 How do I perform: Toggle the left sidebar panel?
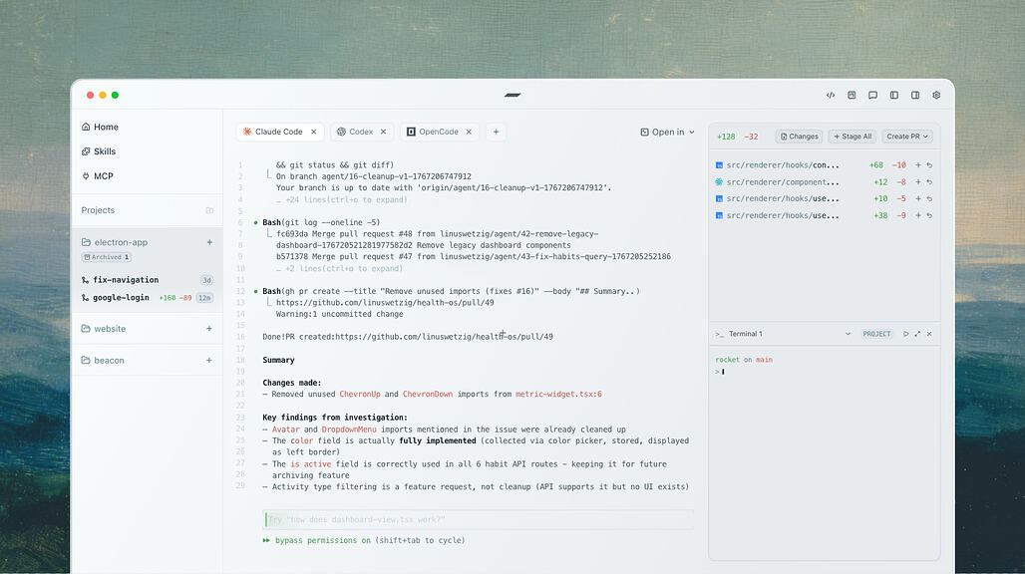click(893, 96)
